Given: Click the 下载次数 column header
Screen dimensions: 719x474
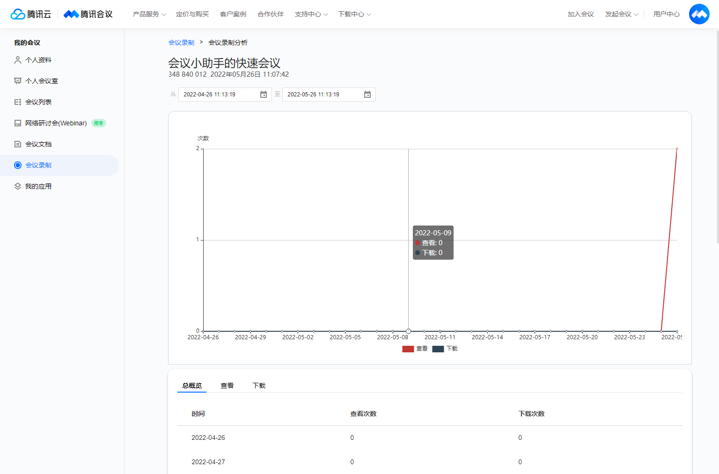Looking at the screenshot, I should click(531, 414).
